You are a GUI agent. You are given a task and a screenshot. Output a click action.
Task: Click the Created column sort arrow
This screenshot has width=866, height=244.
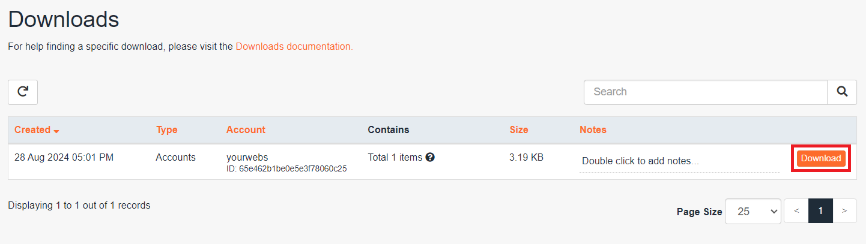click(x=56, y=131)
